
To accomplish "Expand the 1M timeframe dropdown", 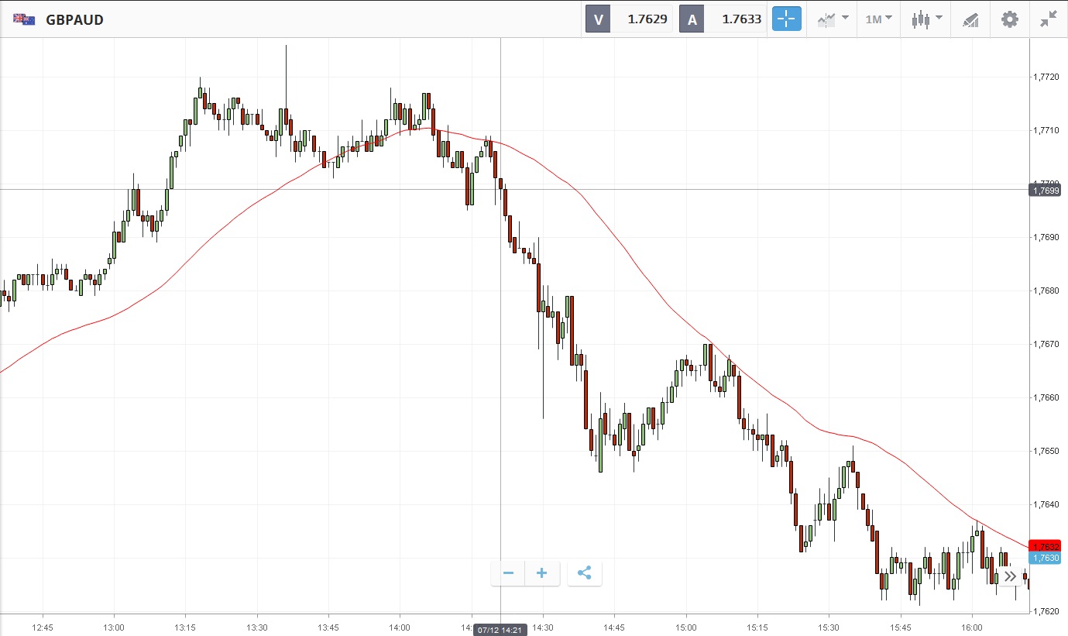I will [x=878, y=19].
